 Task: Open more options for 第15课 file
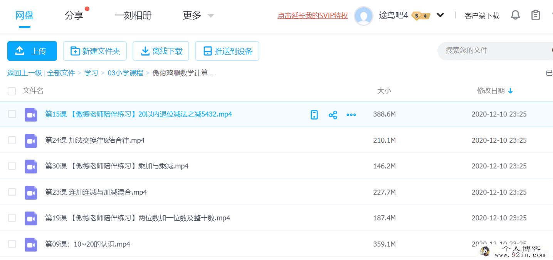(351, 115)
